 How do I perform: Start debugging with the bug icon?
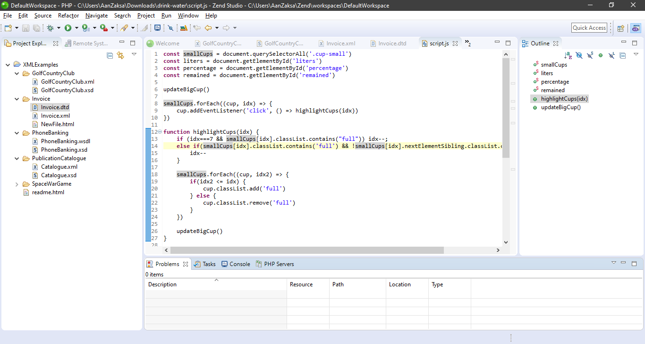(x=50, y=28)
